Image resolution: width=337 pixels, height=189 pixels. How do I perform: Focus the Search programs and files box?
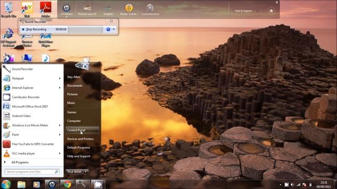click(32, 172)
